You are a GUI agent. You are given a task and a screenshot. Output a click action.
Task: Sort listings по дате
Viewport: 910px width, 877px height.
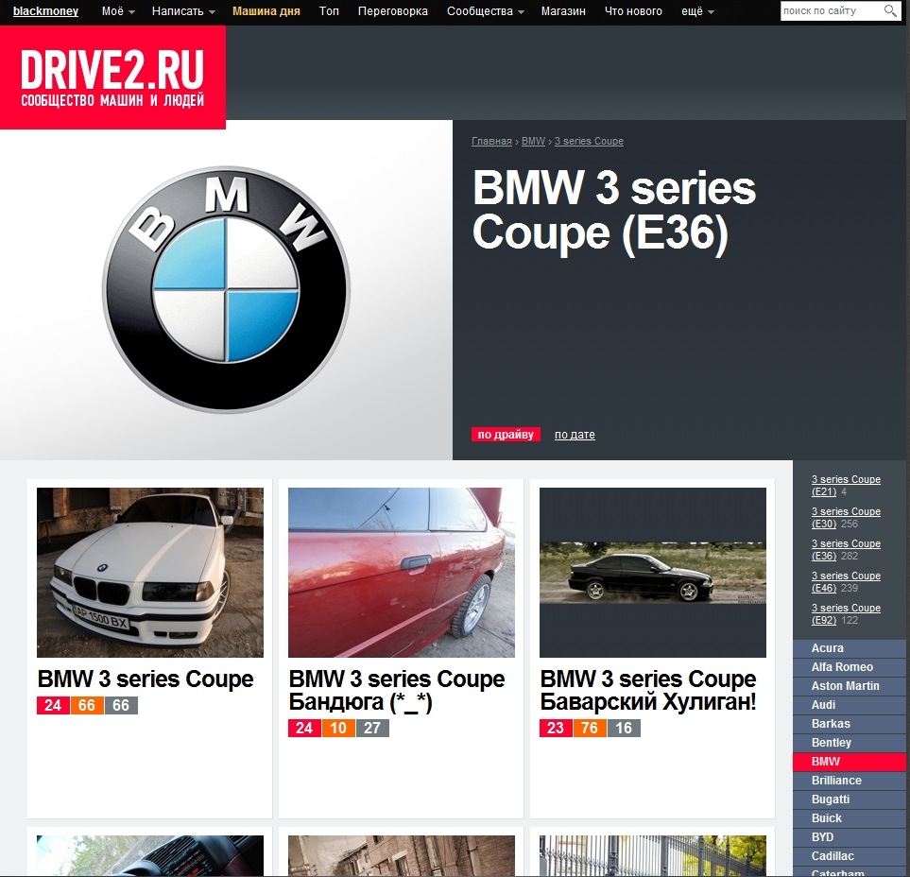(x=575, y=434)
